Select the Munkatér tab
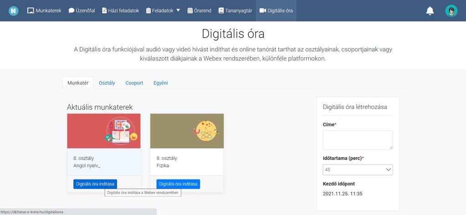Viewport: 466px width, 215px height. tap(78, 83)
